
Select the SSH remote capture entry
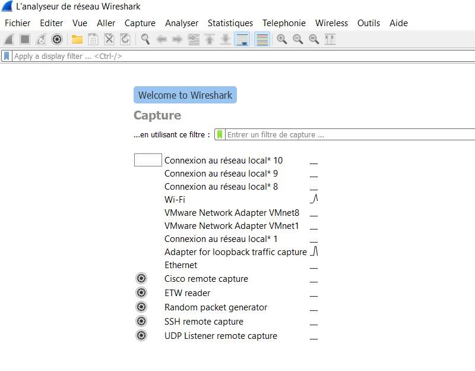coord(204,321)
